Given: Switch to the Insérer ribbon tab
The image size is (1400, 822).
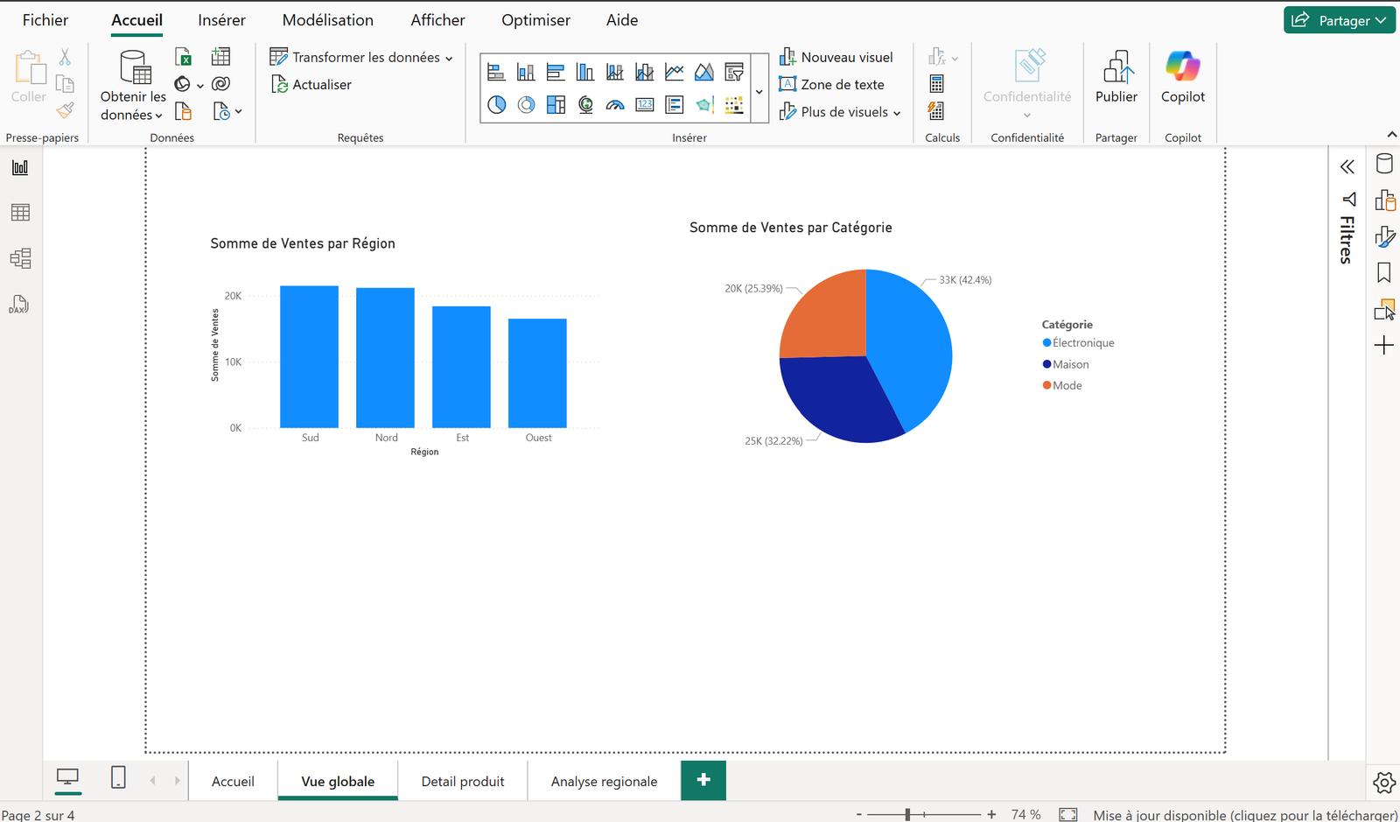Looking at the screenshot, I should tap(221, 20).
